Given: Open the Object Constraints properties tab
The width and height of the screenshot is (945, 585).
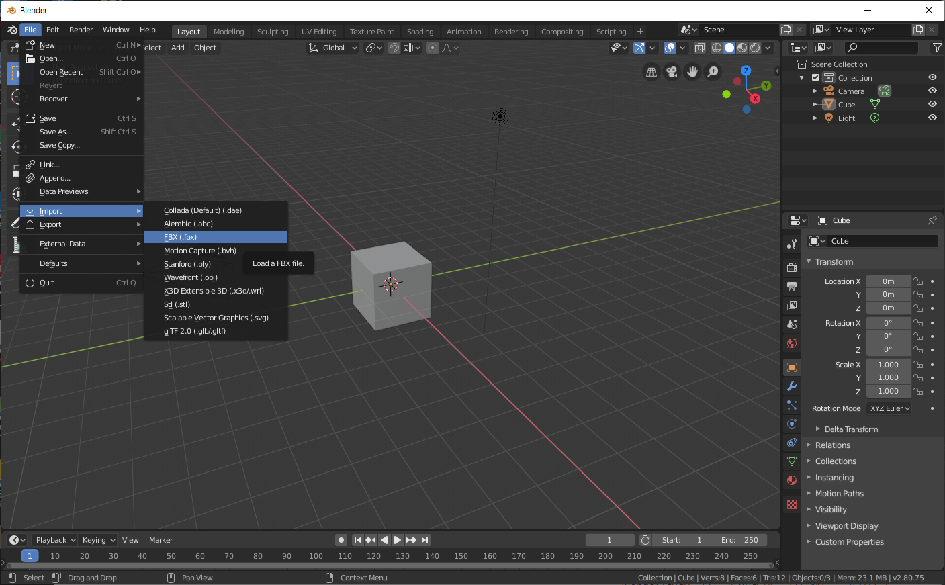Looking at the screenshot, I should [792, 443].
